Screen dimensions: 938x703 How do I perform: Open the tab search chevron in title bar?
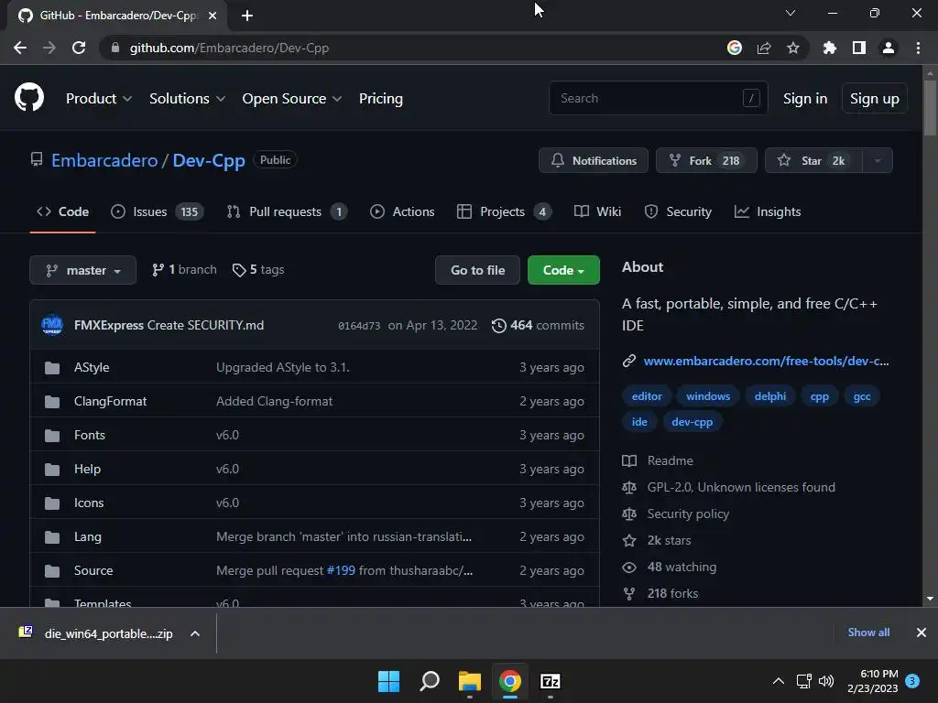coord(791,13)
